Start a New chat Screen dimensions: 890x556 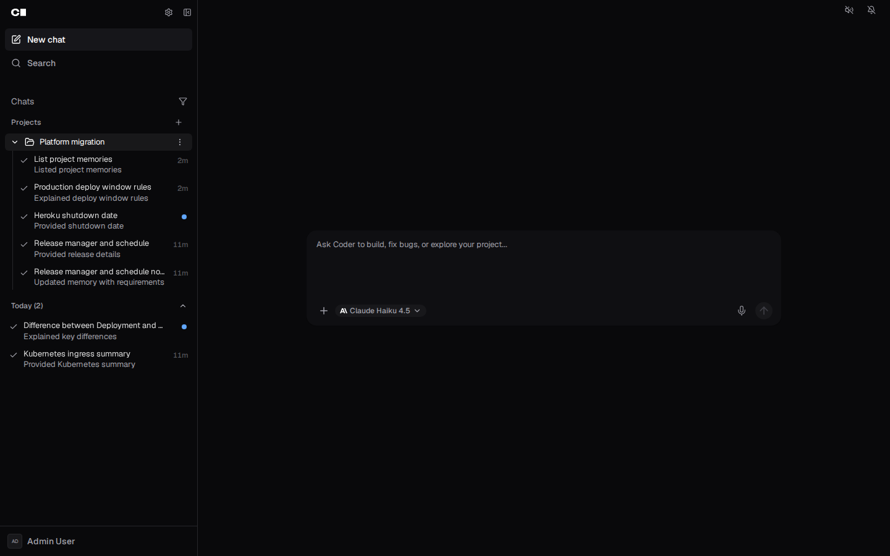point(99,40)
